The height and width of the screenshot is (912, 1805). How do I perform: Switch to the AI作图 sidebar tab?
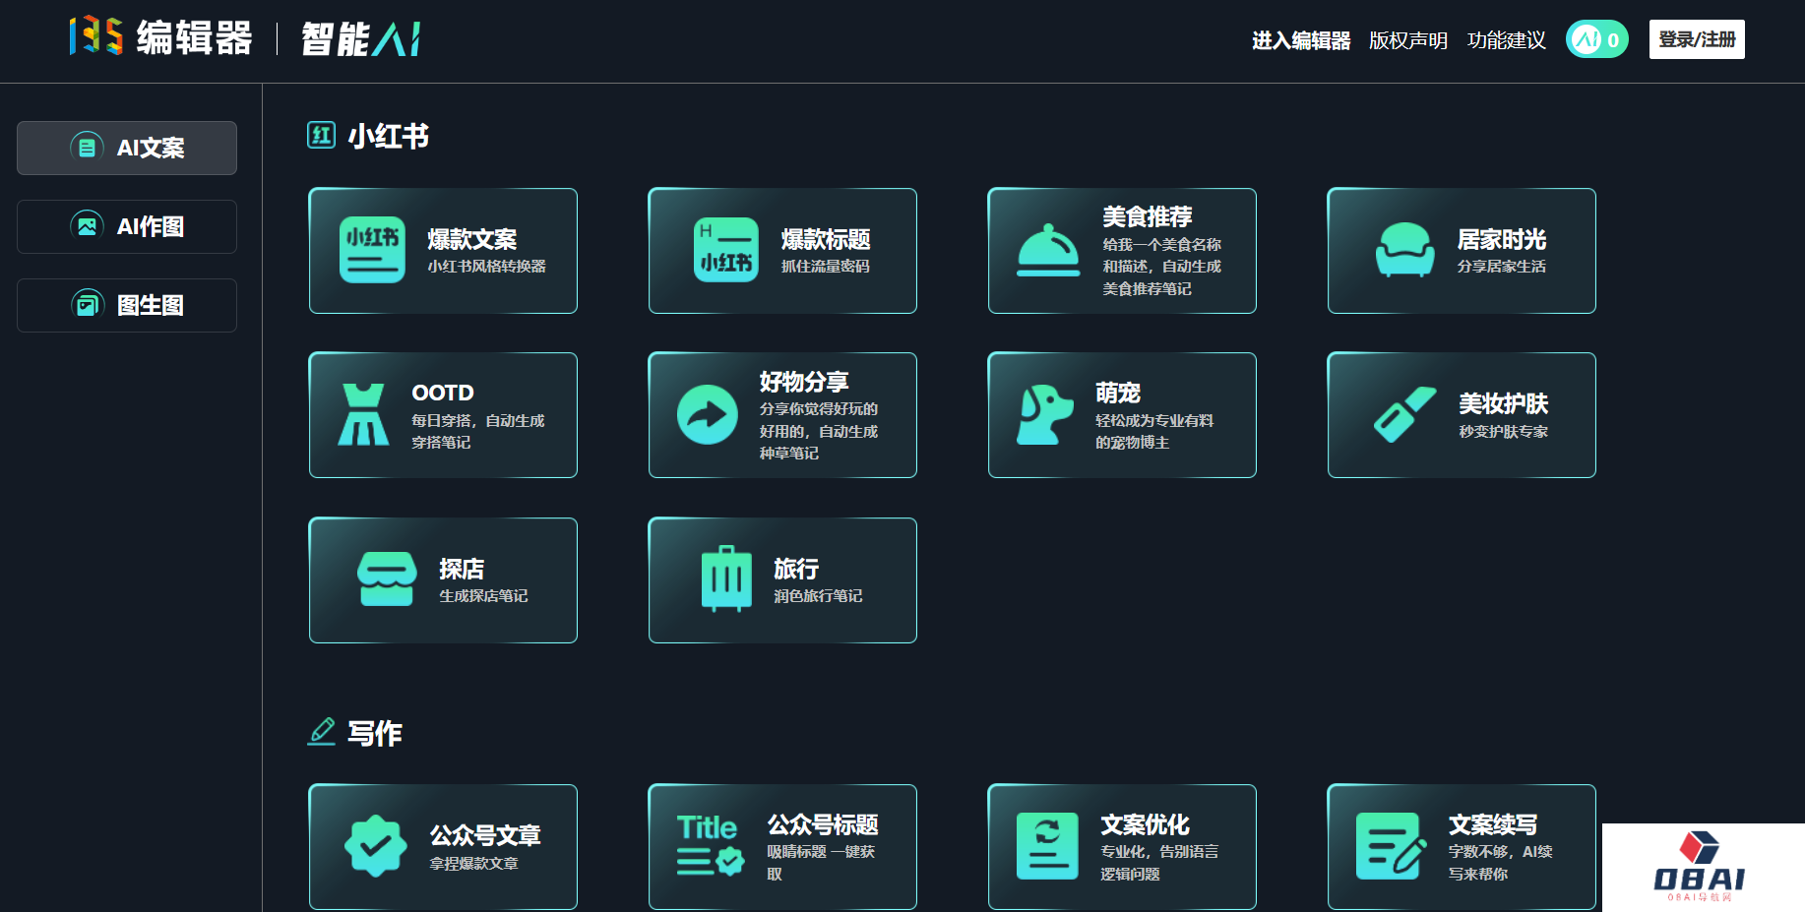coord(127,226)
